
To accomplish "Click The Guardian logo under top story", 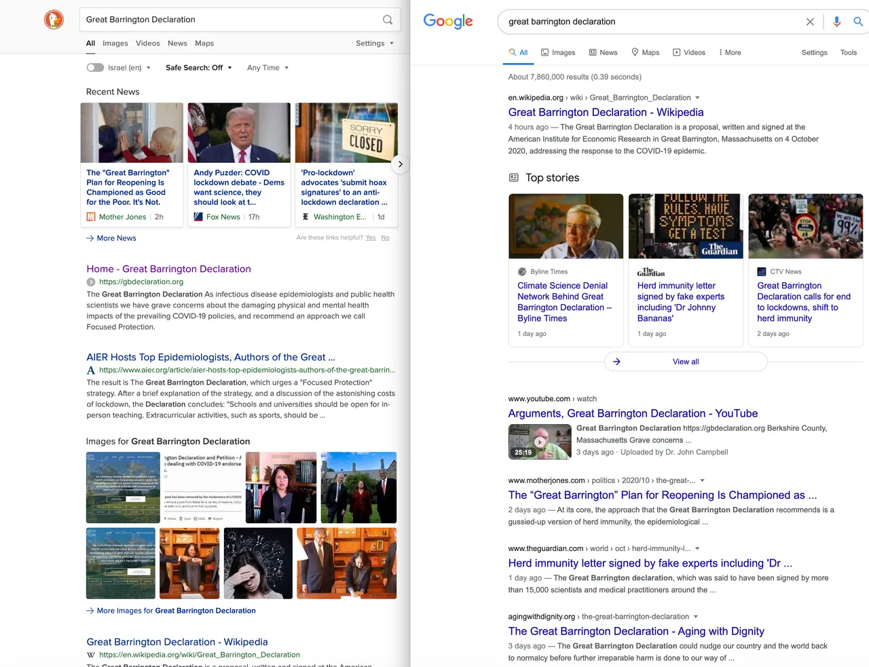I will 651,271.
